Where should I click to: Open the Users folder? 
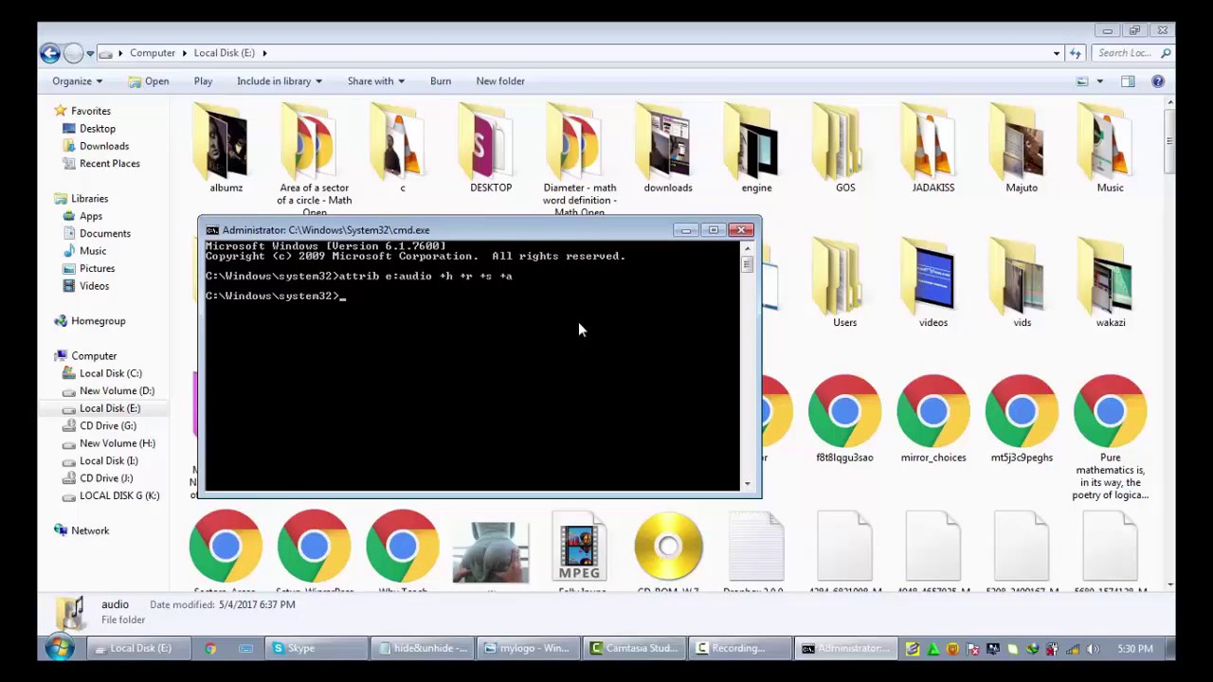844,284
